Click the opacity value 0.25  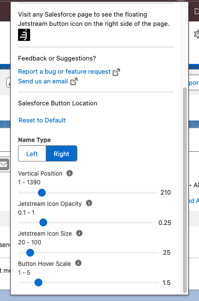[x=165, y=222]
